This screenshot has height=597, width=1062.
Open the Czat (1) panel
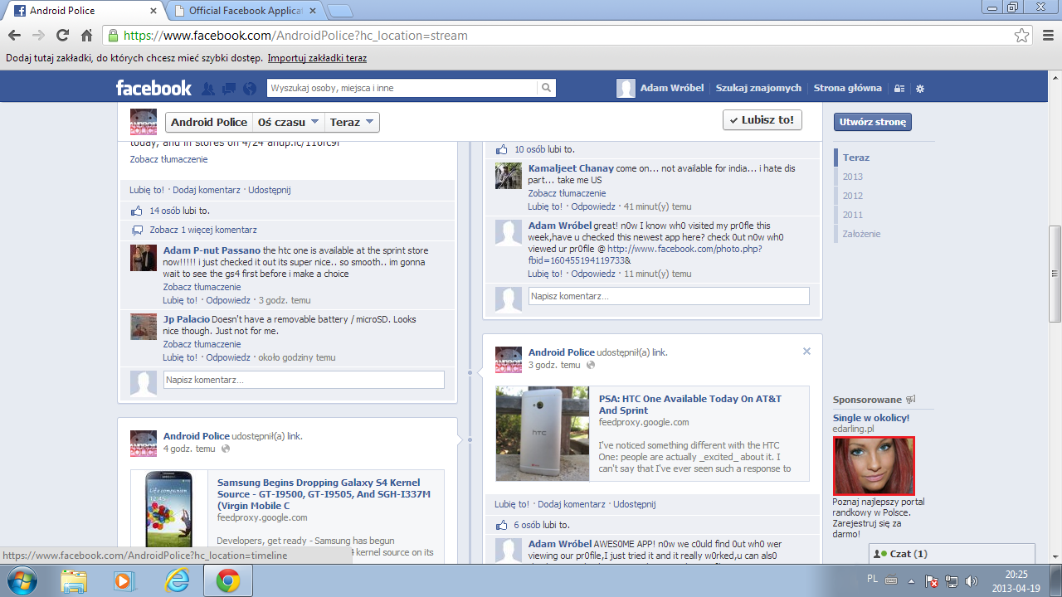coord(952,554)
